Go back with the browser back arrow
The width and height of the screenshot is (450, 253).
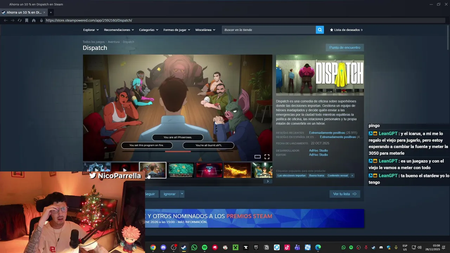(6, 20)
